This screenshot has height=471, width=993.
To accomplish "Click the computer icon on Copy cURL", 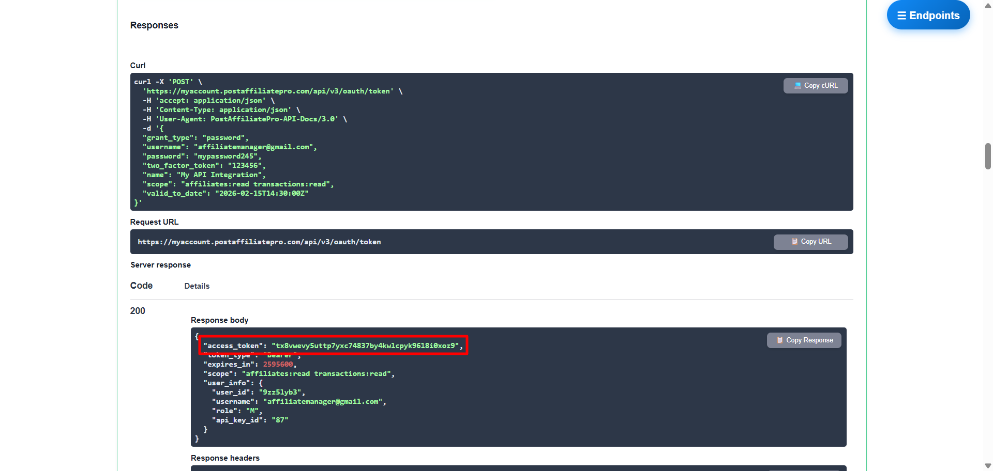I will tap(798, 86).
